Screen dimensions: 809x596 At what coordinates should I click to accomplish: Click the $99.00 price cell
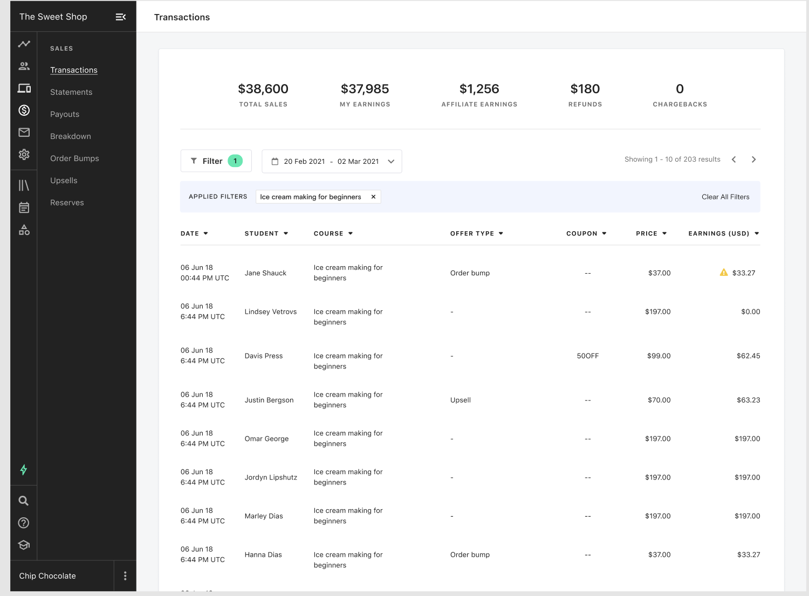pos(659,356)
